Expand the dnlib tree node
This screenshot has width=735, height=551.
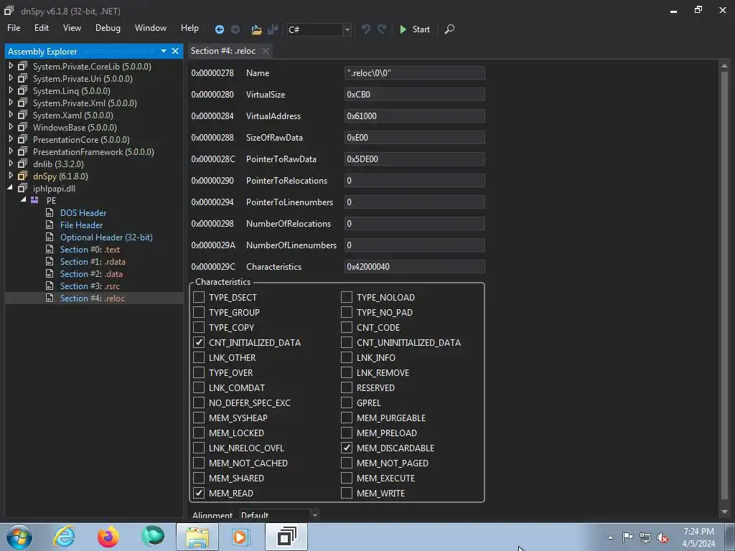click(11, 164)
